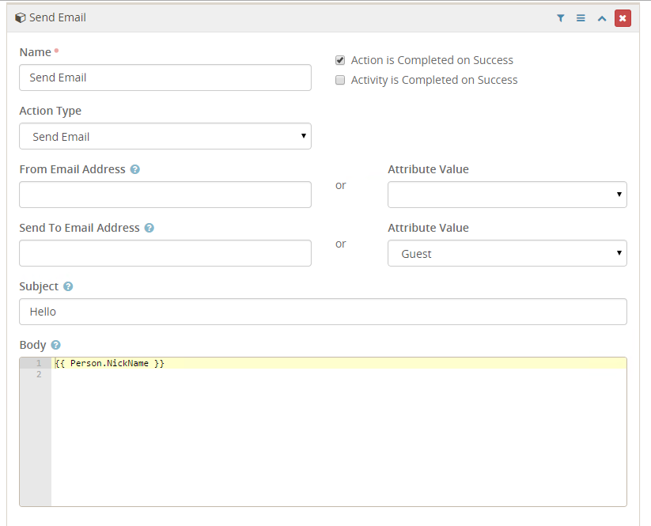Focus the Send To Email Address text box
The height and width of the screenshot is (526, 651).
tap(165, 253)
